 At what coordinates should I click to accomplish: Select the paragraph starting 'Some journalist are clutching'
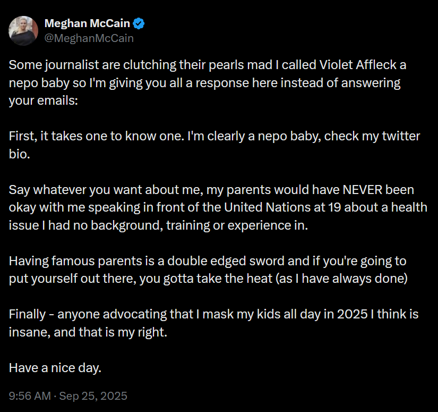(x=207, y=83)
